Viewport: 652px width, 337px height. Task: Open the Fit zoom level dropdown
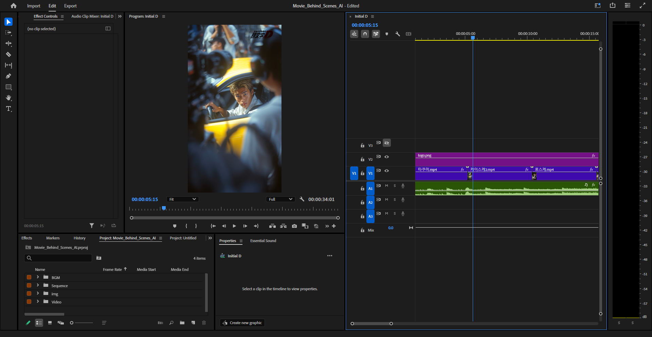point(183,199)
